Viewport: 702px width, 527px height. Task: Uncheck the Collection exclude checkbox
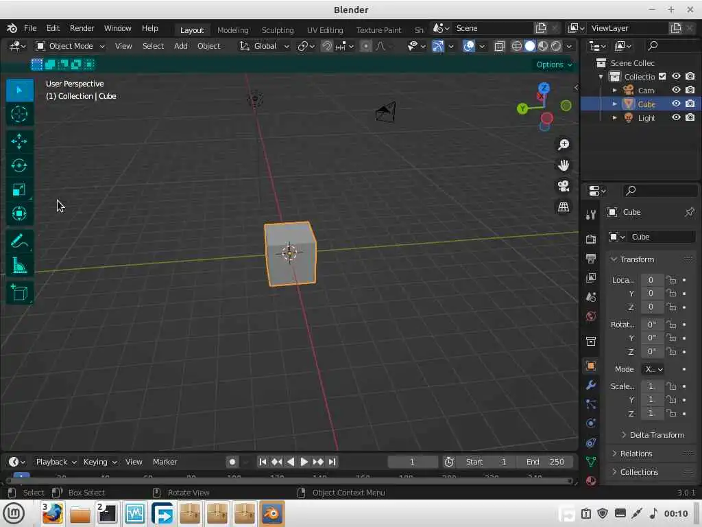coord(662,77)
